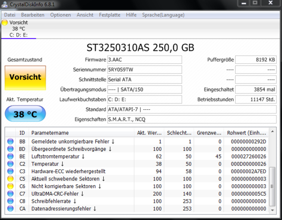Click raw value 00000000292D
The image size is (282, 220).
point(249,142)
